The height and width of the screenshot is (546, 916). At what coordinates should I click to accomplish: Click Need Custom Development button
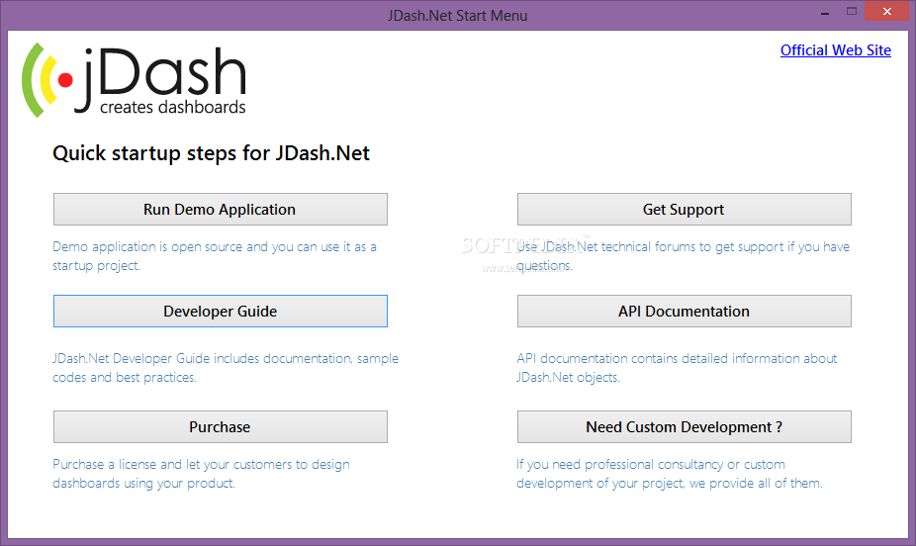tap(685, 427)
